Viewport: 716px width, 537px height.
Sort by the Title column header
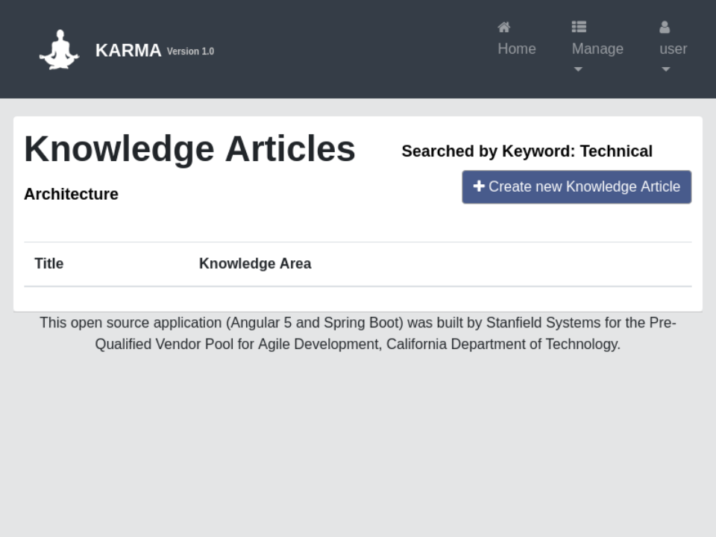pyautogui.click(x=49, y=263)
